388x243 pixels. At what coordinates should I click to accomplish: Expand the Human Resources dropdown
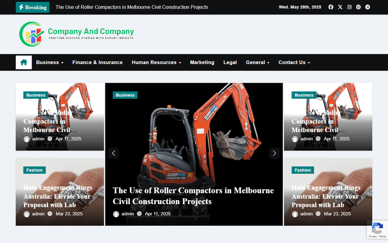(156, 63)
